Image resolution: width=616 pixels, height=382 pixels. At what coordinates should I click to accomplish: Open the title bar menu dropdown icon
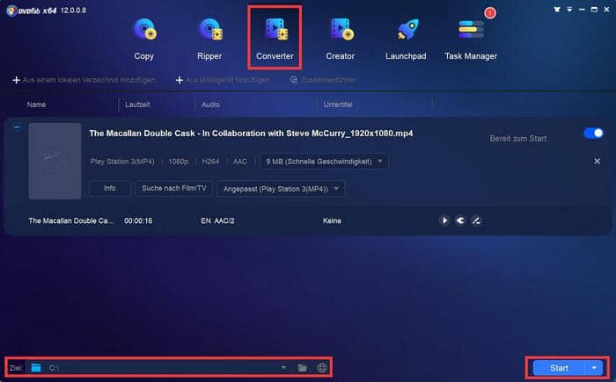[x=569, y=10]
